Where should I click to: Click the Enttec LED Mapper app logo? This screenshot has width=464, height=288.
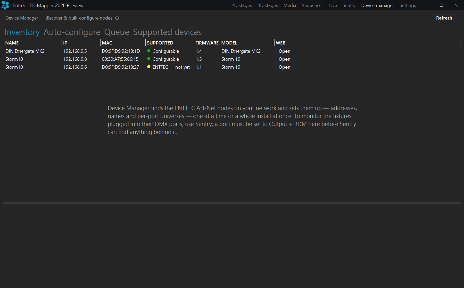pos(5,5)
